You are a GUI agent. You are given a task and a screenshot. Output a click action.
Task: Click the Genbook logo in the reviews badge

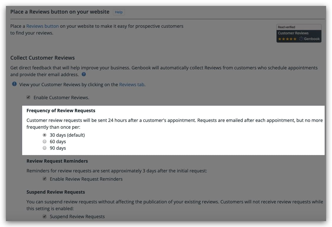[309, 39]
